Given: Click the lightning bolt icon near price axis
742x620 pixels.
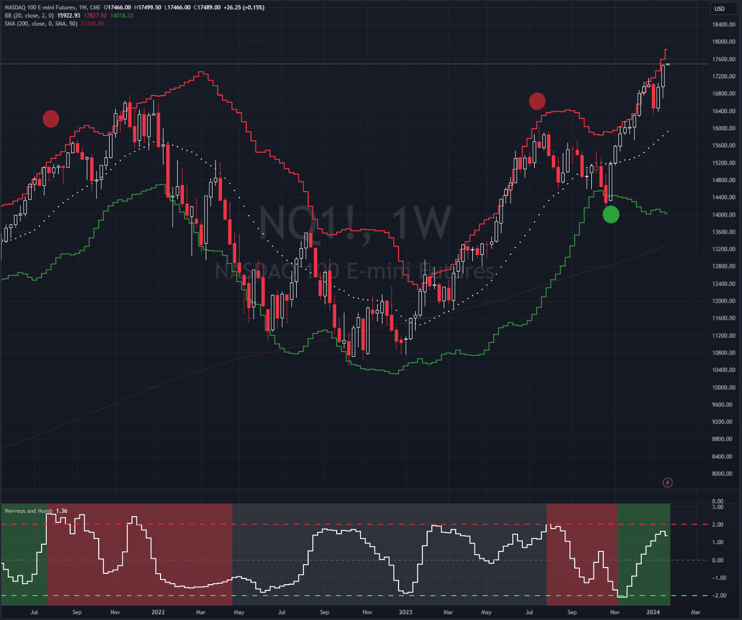Looking at the screenshot, I should (x=668, y=483).
